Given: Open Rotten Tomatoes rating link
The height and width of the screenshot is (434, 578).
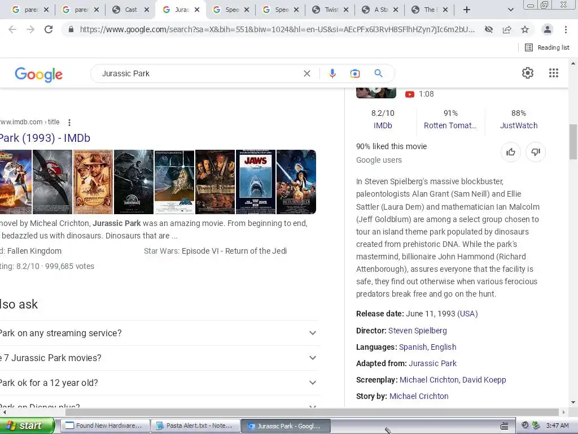Looking at the screenshot, I should point(450,125).
